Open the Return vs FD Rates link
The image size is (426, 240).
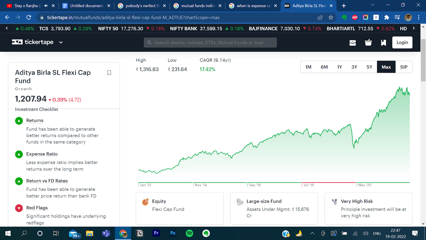(47, 181)
